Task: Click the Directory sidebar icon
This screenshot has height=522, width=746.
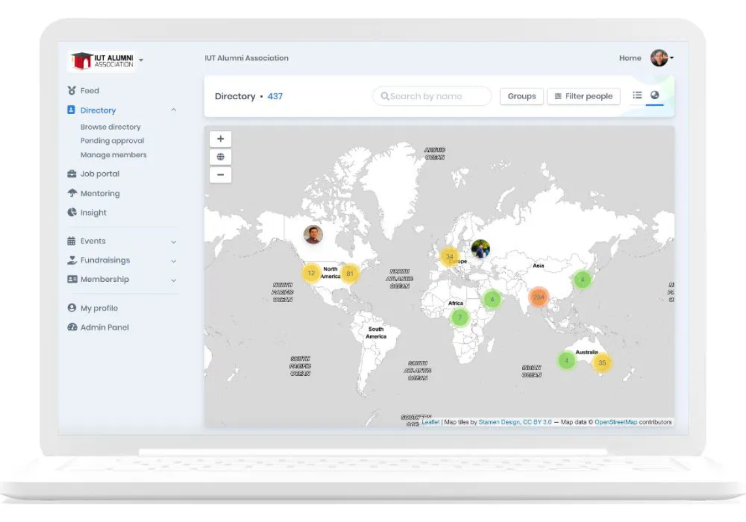Action: [71, 110]
